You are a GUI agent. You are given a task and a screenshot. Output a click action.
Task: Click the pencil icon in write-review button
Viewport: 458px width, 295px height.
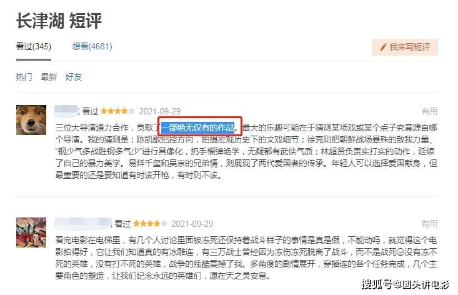pyautogui.click(x=383, y=47)
